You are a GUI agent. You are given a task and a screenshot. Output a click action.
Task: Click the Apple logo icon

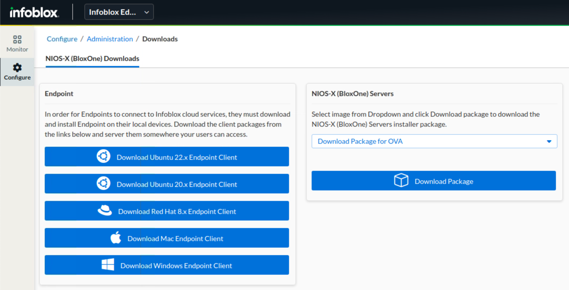pyautogui.click(x=116, y=238)
